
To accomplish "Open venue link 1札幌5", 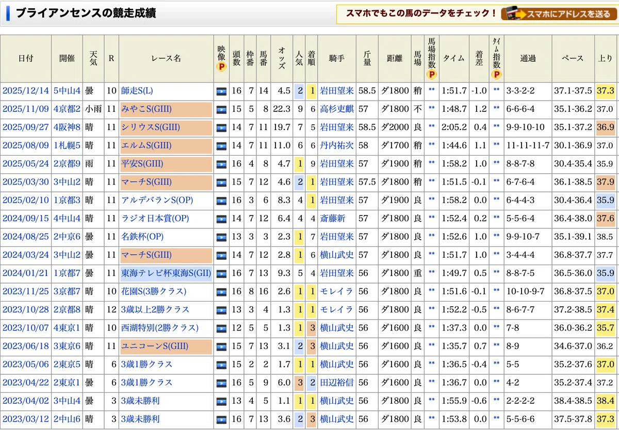I will click(x=67, y=146).
